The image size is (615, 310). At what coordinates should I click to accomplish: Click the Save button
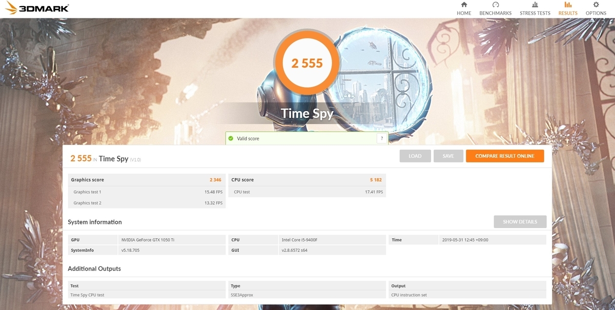(x=448, y=156)
